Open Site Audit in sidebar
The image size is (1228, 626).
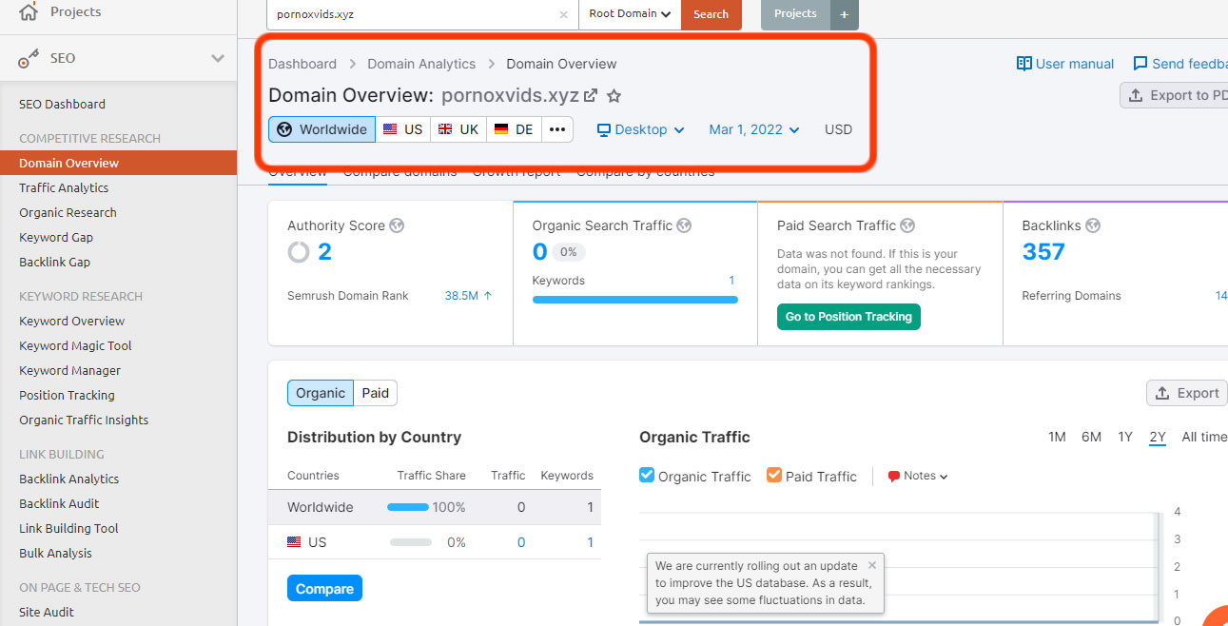[x=47, y=612]
